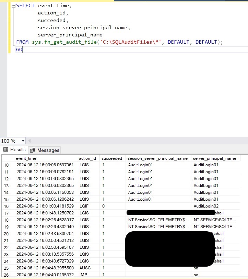The height and width of the screenshot is (279, 248).
Task: Select the sa cell in row 25
Action: pos(215,268)
